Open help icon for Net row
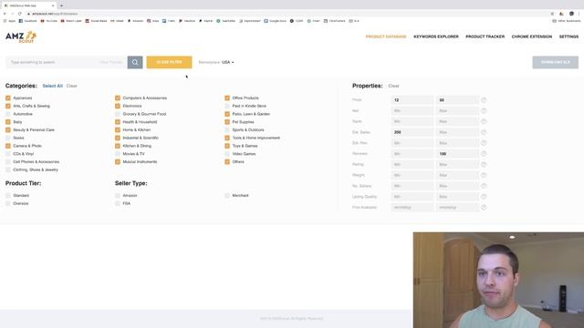Screen dimensions: 584x328 pos(484,111)
